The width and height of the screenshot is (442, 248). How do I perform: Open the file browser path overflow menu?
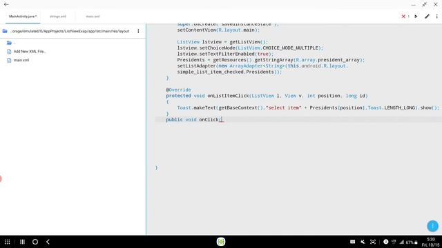(138, 31)
